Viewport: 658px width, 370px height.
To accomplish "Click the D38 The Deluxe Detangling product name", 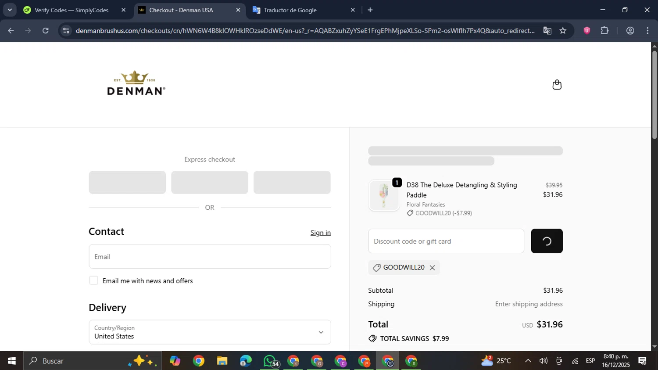I will 461,190.
